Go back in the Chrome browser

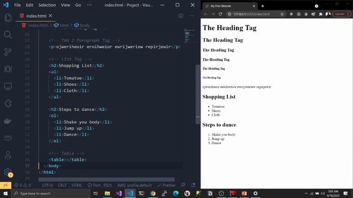pos(206,14)
